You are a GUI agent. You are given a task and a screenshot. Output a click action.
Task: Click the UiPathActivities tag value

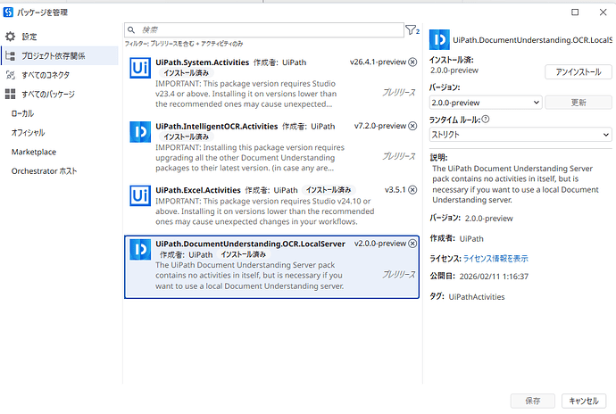pyautogui.click(x=477, y=297)
